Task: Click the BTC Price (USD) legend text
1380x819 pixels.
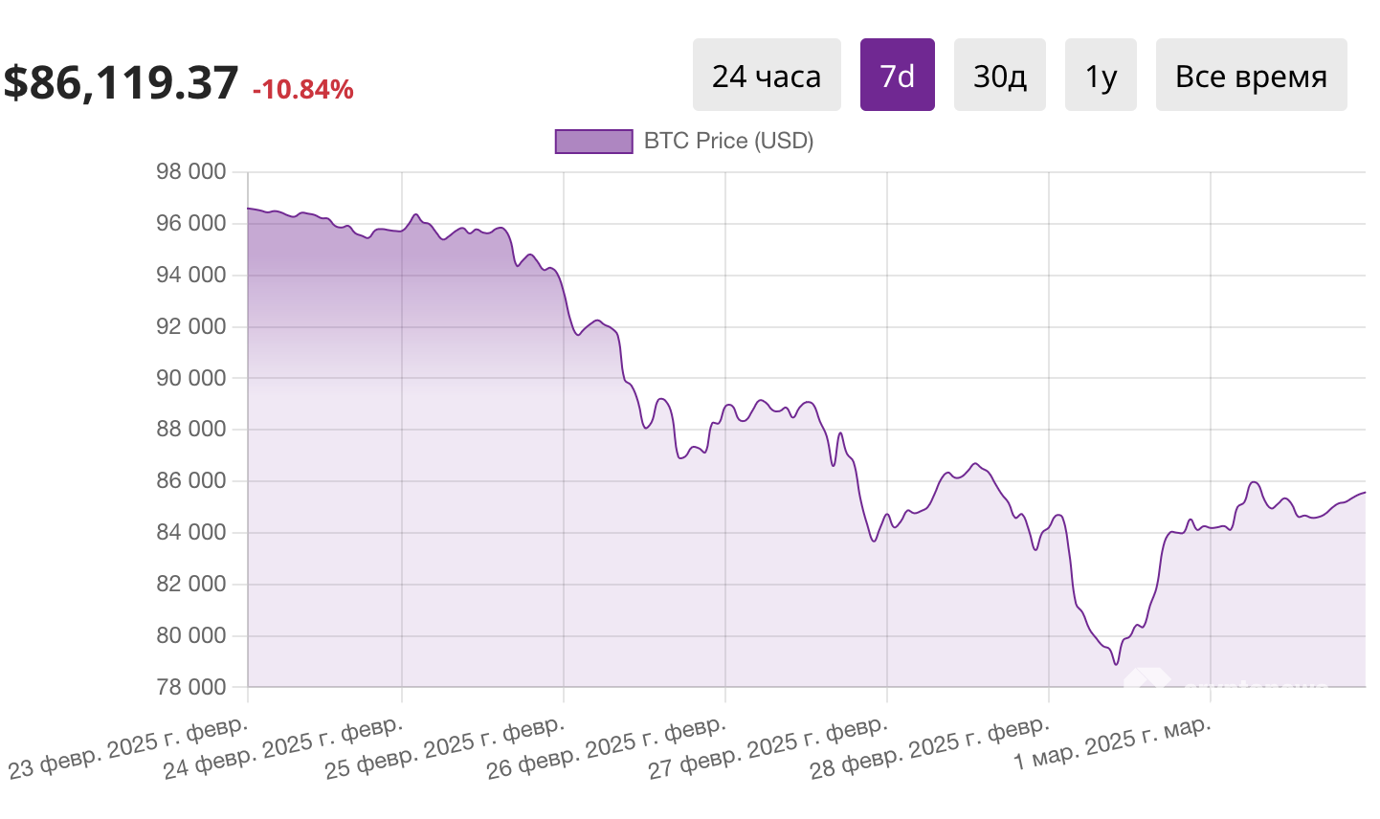Action: (x=729, y=141)
